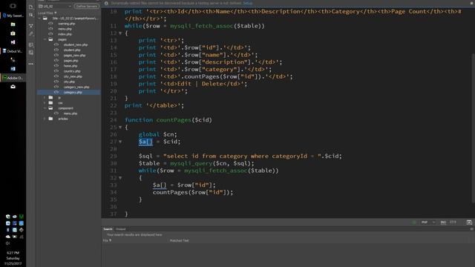Click the highlighted $a[] on line 27
This screenshot has height=267, width=475.
(145, 142)
